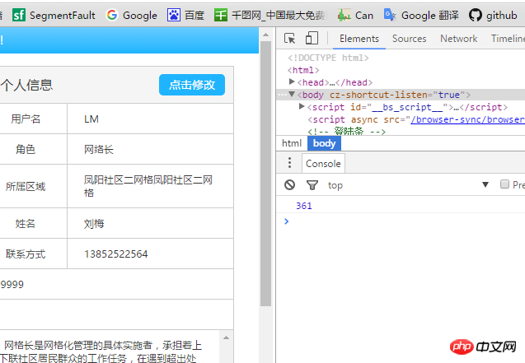Image resolution: width=525 pixels, height=363 pixels.
Task: Open the Google bookmark
Action: (131, 15)
